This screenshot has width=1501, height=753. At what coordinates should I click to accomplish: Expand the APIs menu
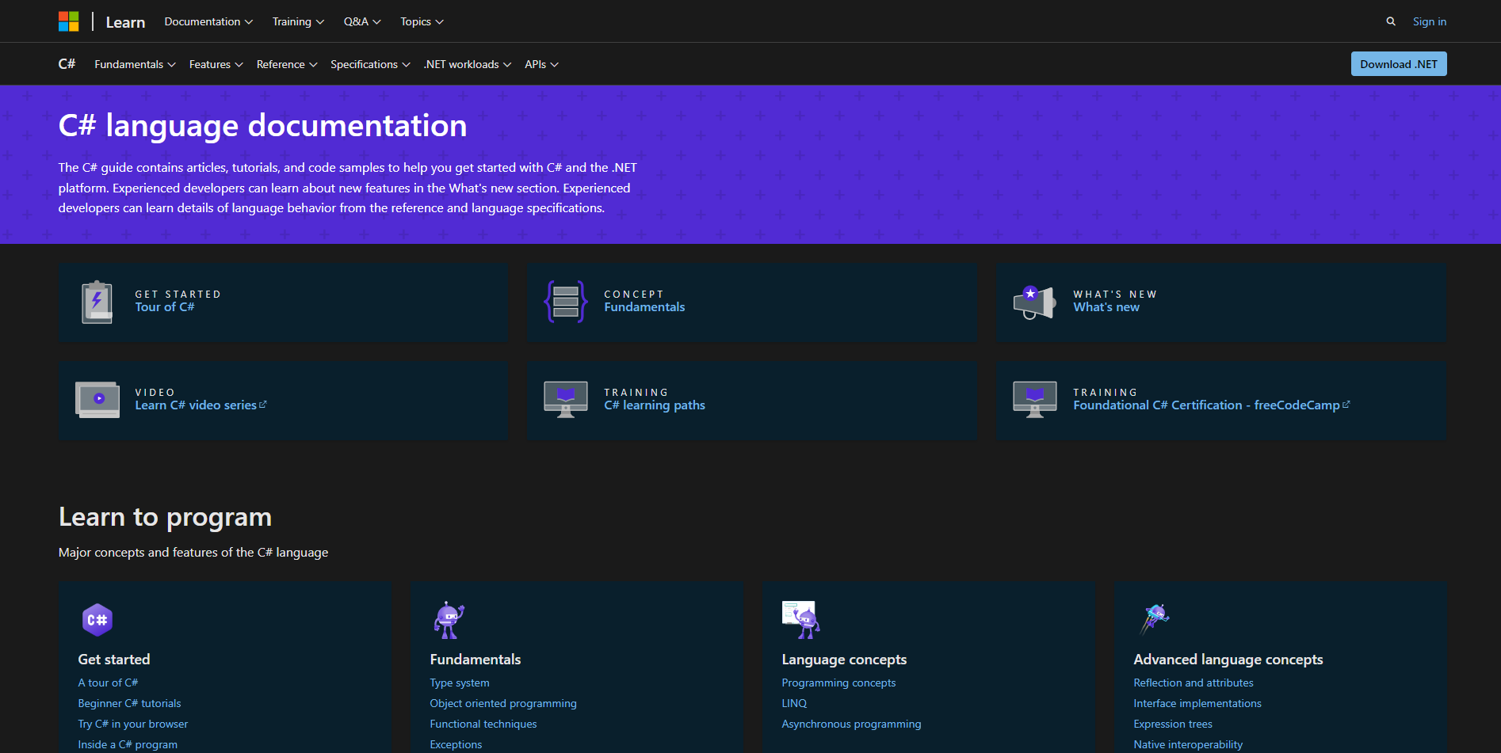click(x=541, y=64)
